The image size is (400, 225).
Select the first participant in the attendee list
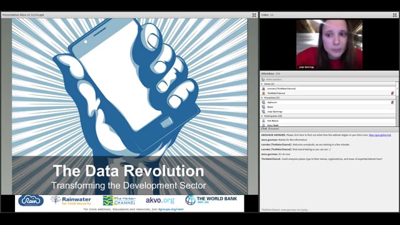click(x=328, y=121)
